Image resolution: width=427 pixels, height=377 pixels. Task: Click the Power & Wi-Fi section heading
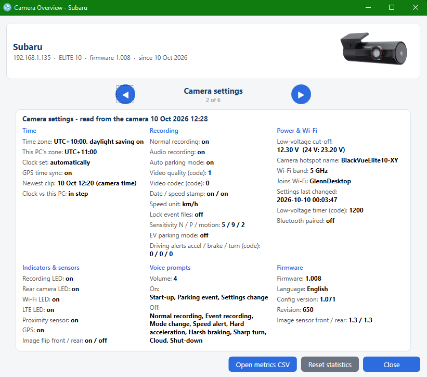(x=297, y=131)
